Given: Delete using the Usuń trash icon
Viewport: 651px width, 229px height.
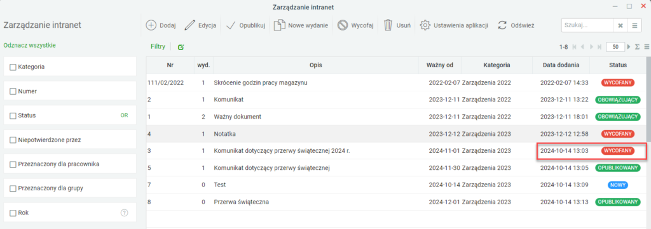Looking at the screenshot, I should coord(388,25).
